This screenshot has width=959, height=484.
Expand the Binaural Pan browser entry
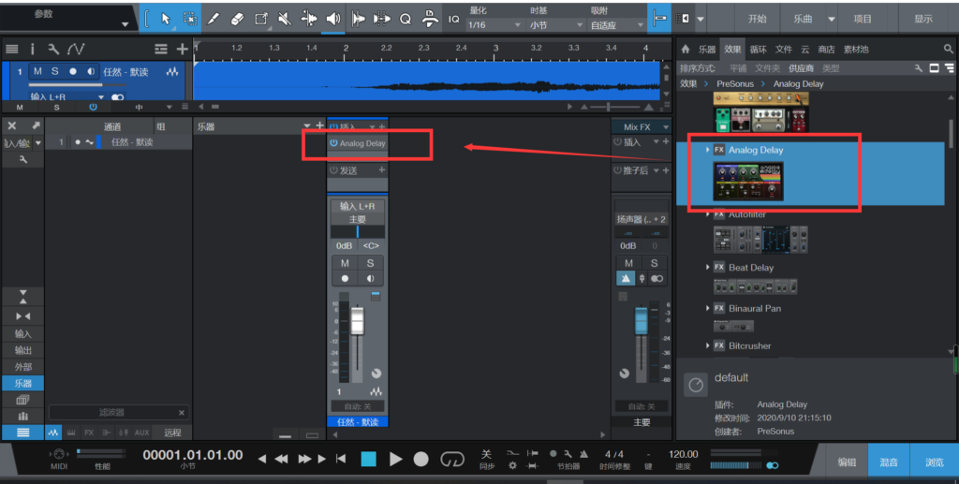pos(708,308)
